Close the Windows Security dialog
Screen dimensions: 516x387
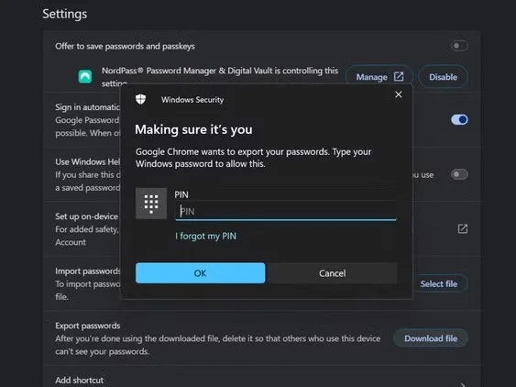coord(398,94)
